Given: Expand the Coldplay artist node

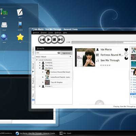Looking at the screenshot, I should pyautogui.click(x=40, y=63).
